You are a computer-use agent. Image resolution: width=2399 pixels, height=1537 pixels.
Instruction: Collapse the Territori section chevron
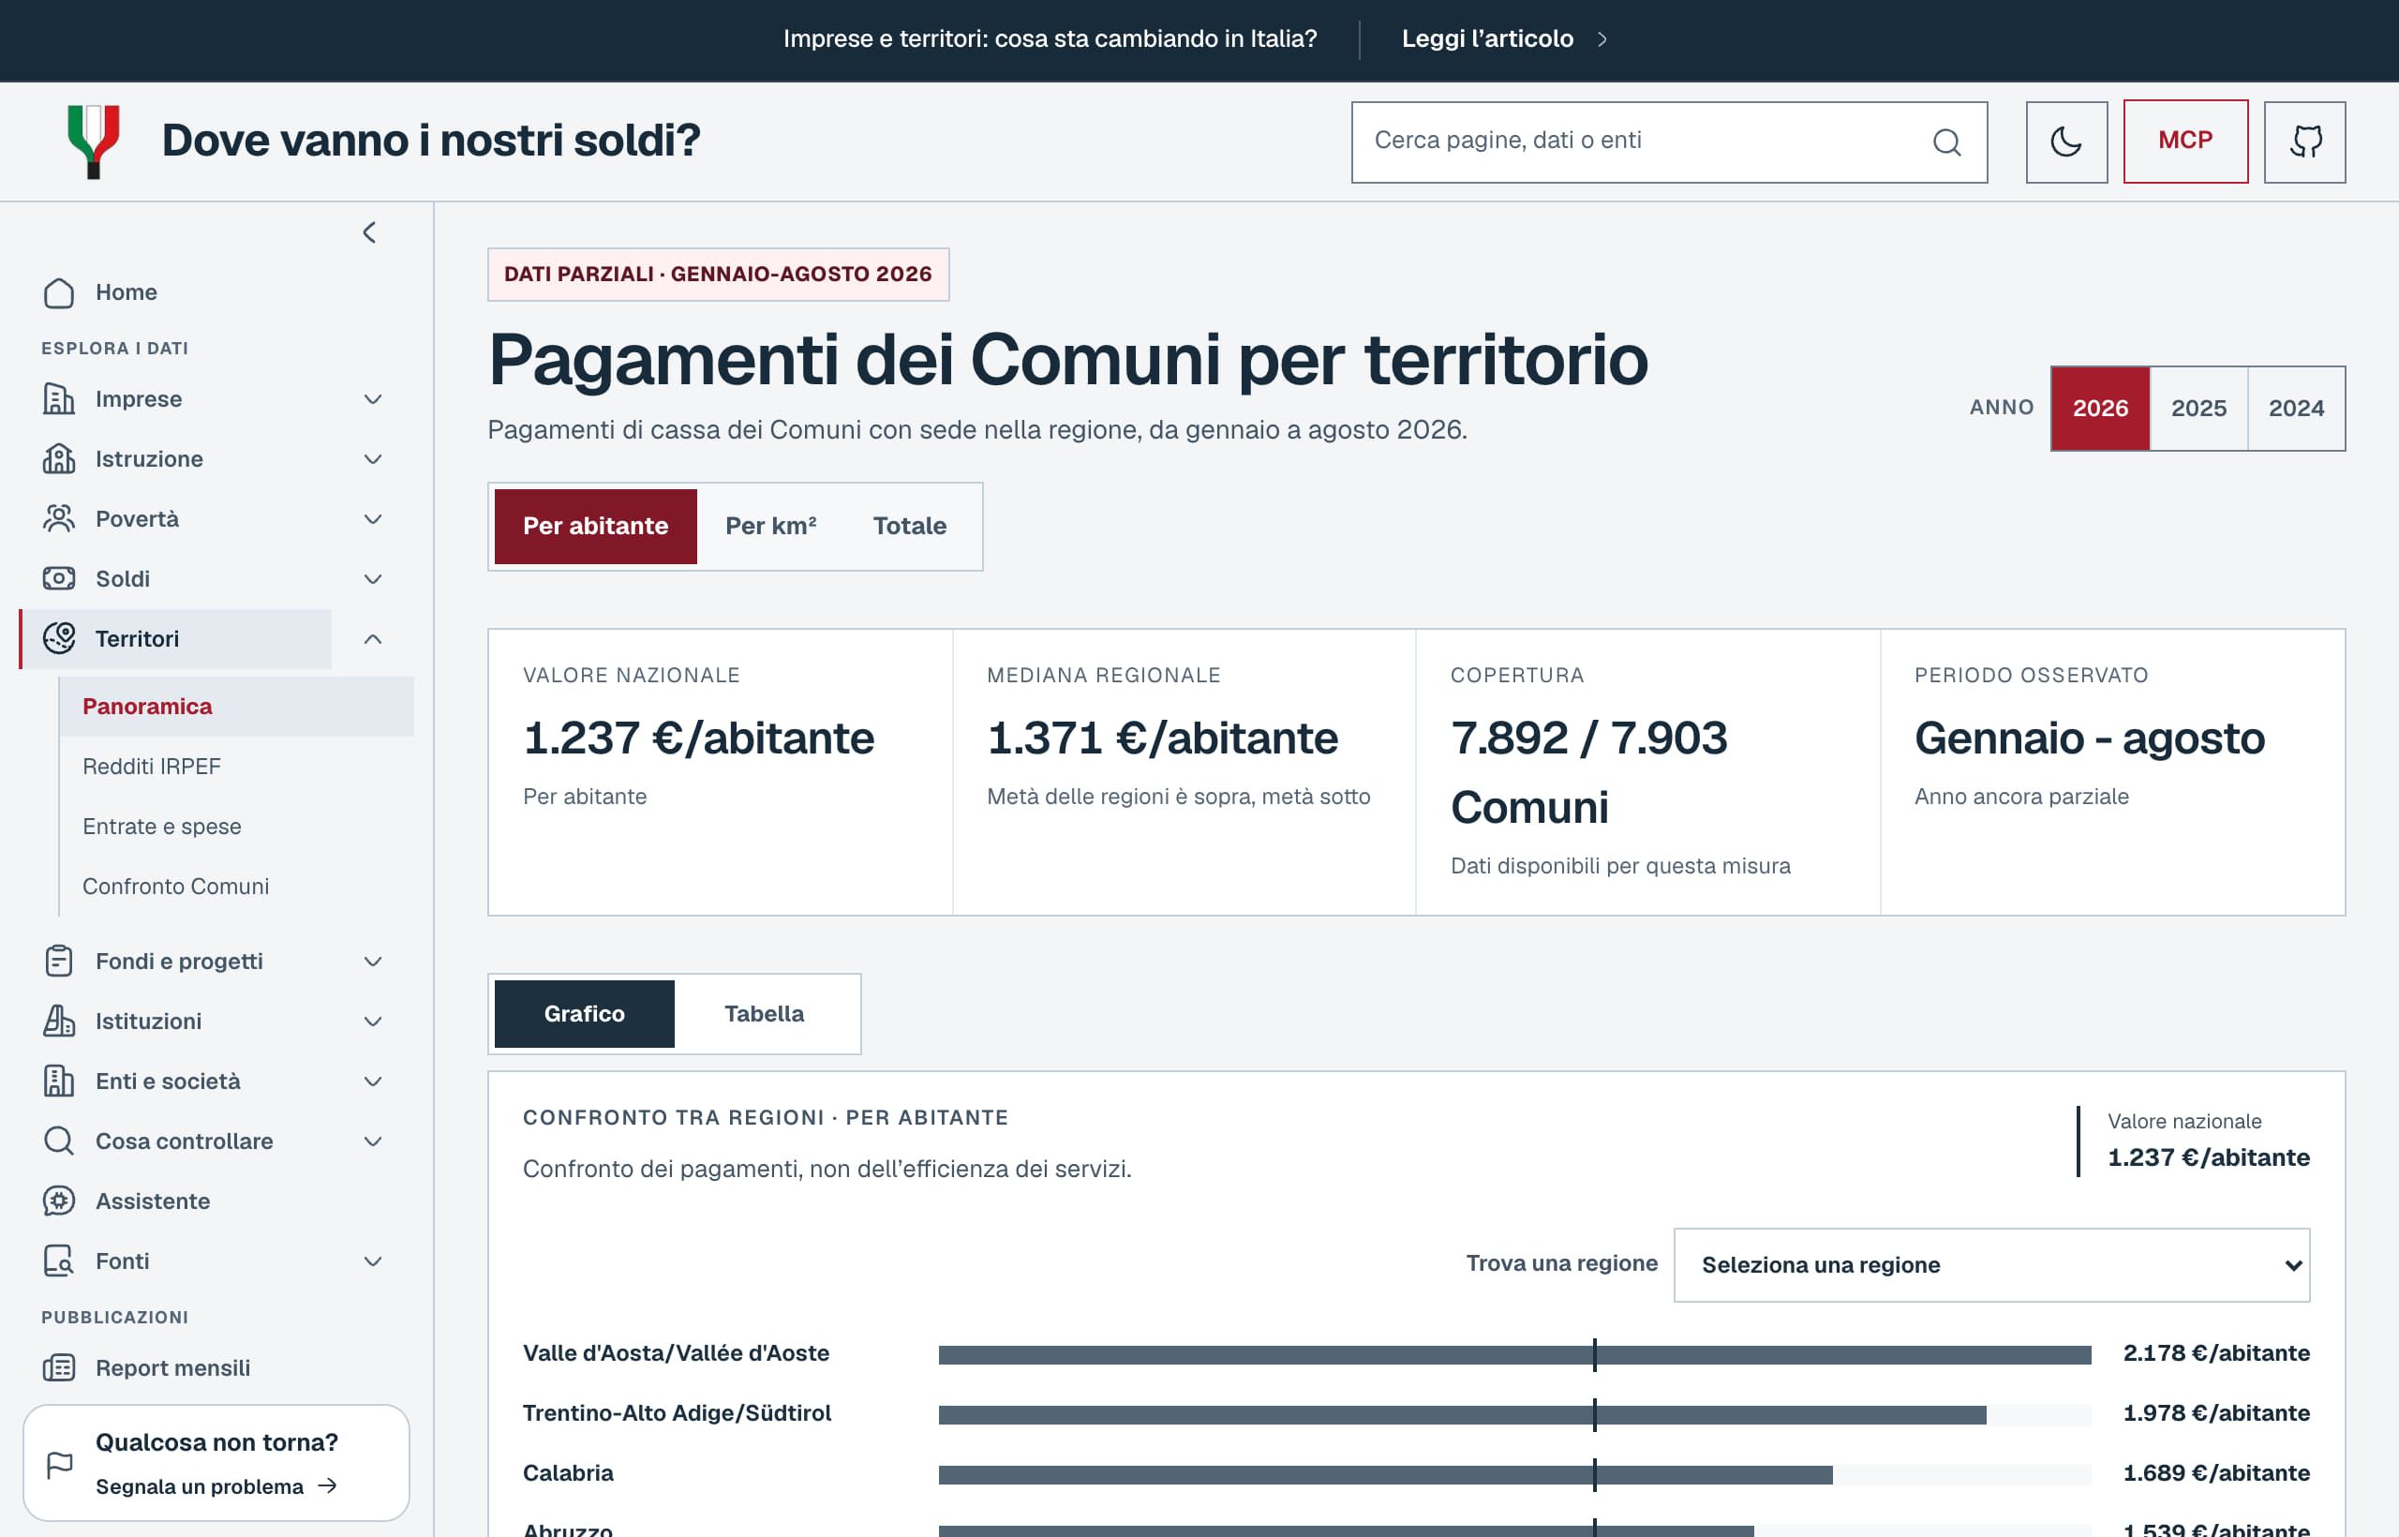pyautogui.click(x=373, y=639)
